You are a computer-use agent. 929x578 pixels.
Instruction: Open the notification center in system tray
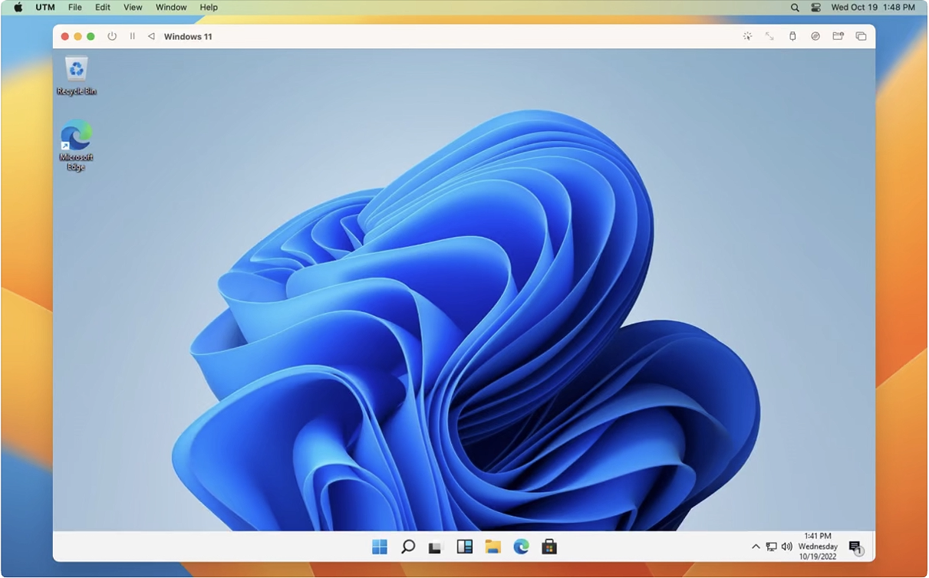tap(855, 547)
